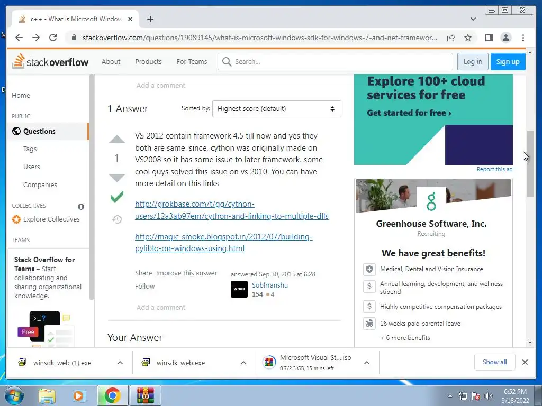Screen dimensions: 542x406
Task: Click the page scroll-down arrow
Action: (530, 343)
